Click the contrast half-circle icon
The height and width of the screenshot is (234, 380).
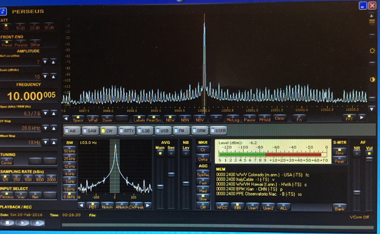click(372, 79)
